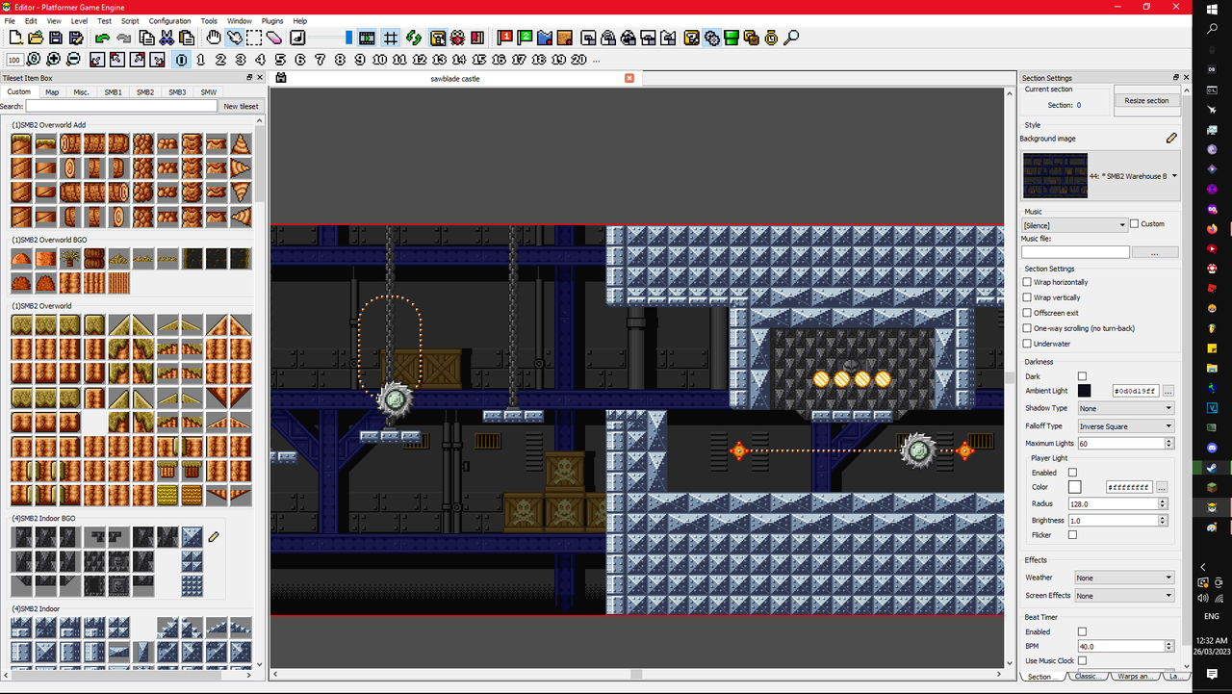Open the Music dropdown showing Silence
Viewport: 1232px width, 694px height.
(1074, 224)
